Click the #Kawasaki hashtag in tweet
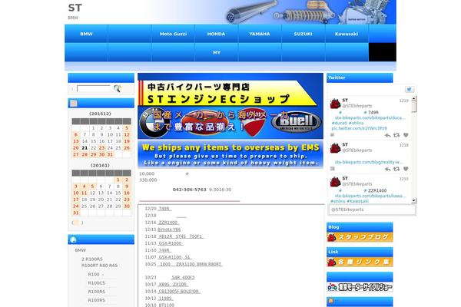 tap(357, 201)
